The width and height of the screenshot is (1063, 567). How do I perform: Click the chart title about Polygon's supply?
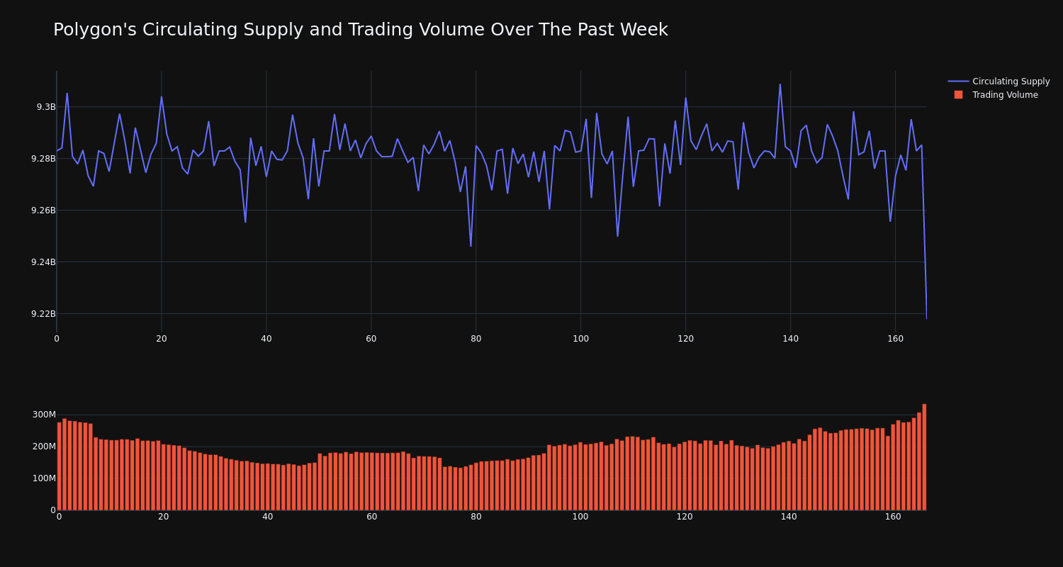coord(361,30)
